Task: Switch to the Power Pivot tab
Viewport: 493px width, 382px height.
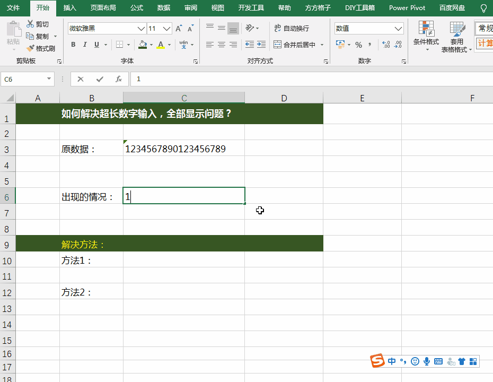Action: (407, 8)
